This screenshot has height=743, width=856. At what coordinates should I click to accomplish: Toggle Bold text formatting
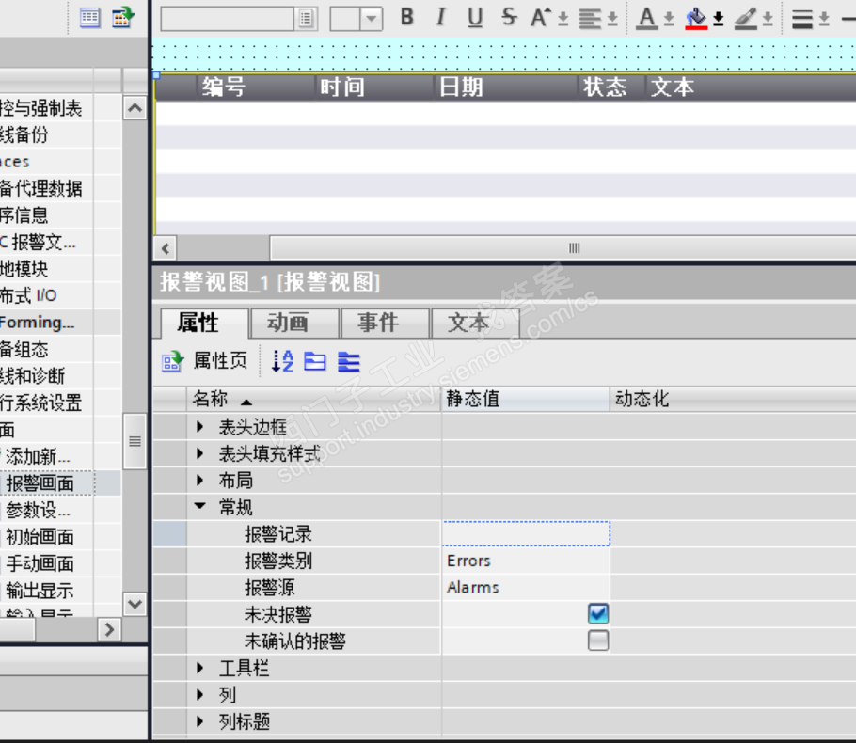coord(406,18)
